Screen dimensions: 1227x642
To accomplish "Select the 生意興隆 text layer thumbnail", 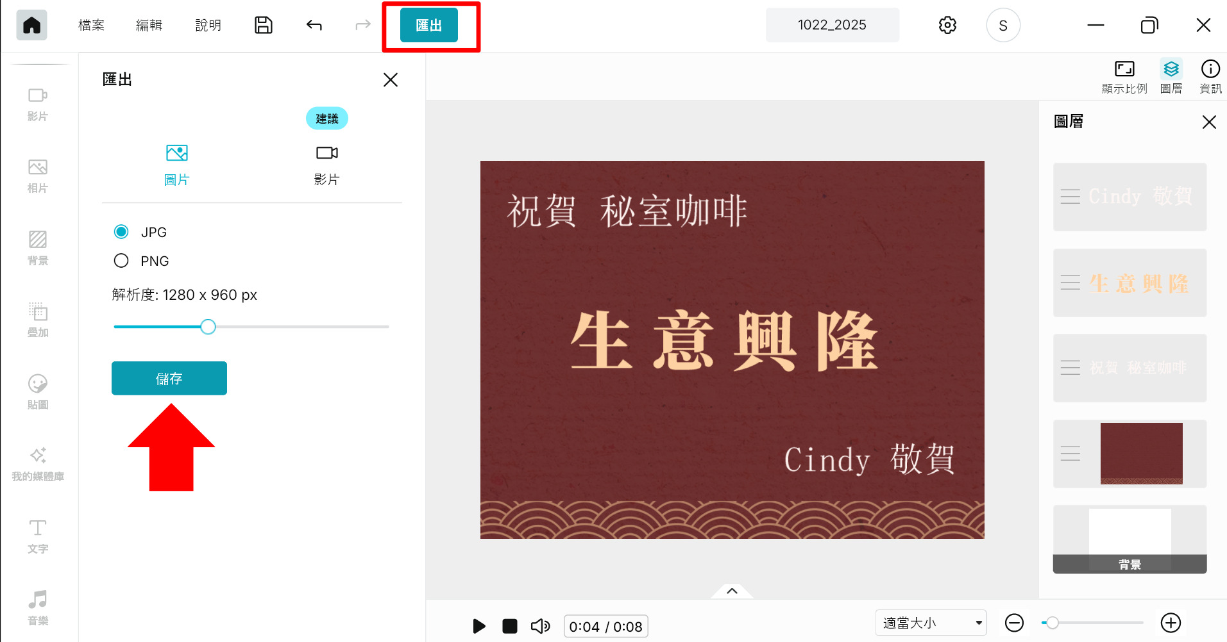I will click(x=1129, y=283).
